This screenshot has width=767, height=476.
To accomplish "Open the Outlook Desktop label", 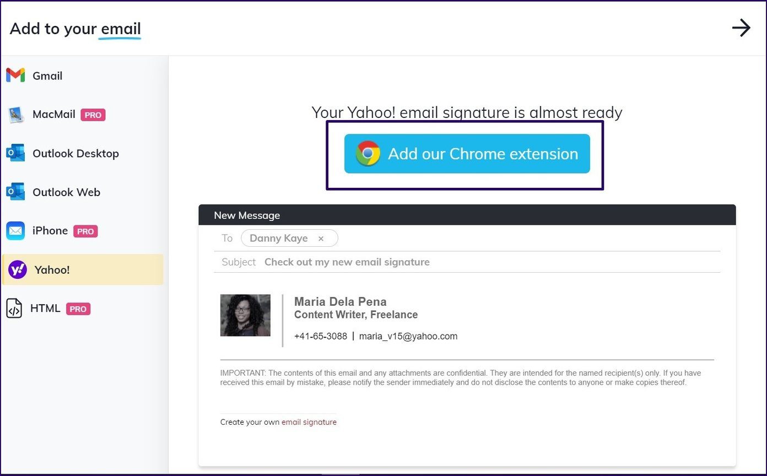I will tap(75, 154).
